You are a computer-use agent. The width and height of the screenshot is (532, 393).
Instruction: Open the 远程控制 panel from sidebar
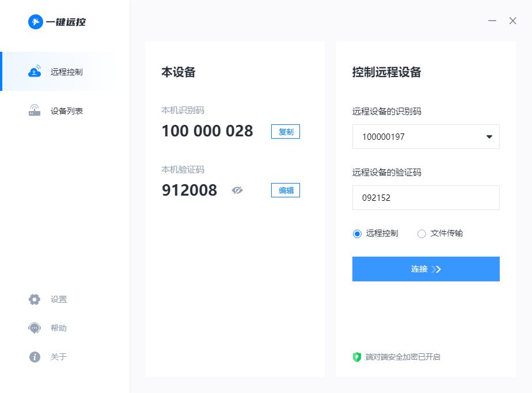pyautogui.click(x=66, y=71)
